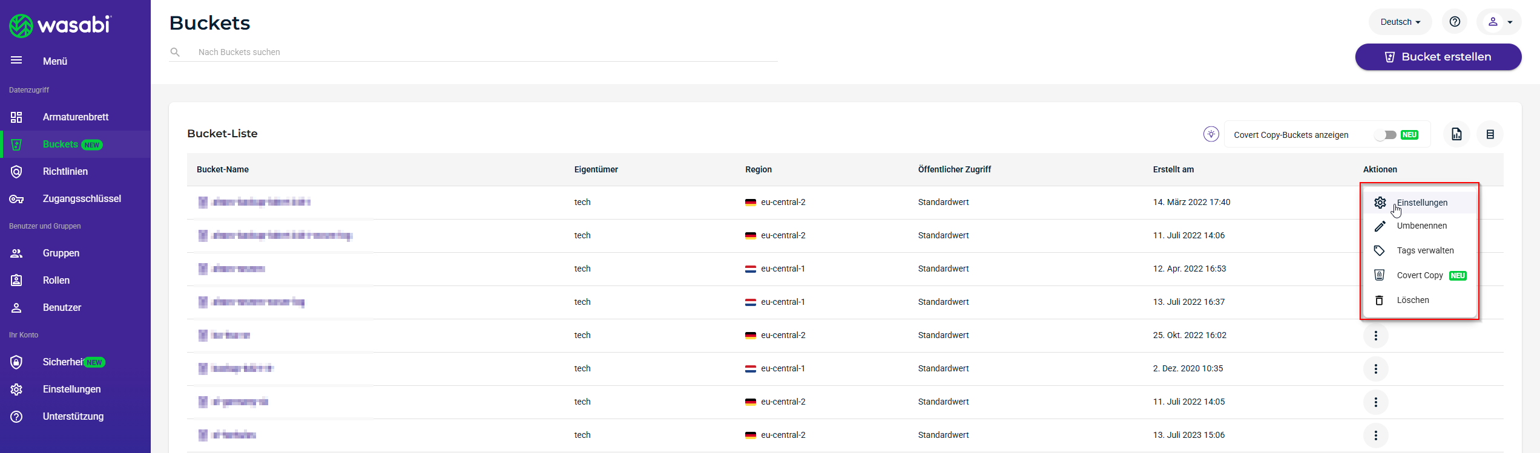Open Richtlinien in the sidebar
Image resolution: width=1540 pixels, height=453 pixels.
tap(65, 172)
